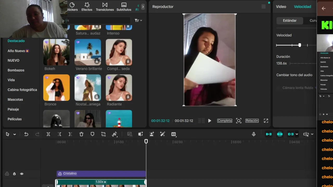Mirror the clip horizontally

coord(114,134)
